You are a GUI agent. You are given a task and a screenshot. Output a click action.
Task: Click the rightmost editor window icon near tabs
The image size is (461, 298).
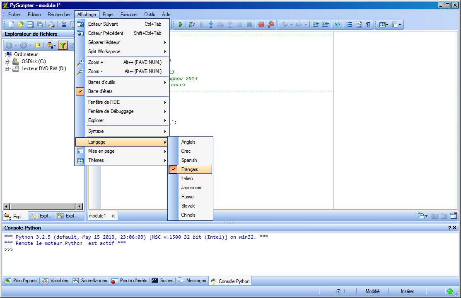click(454, 216)
